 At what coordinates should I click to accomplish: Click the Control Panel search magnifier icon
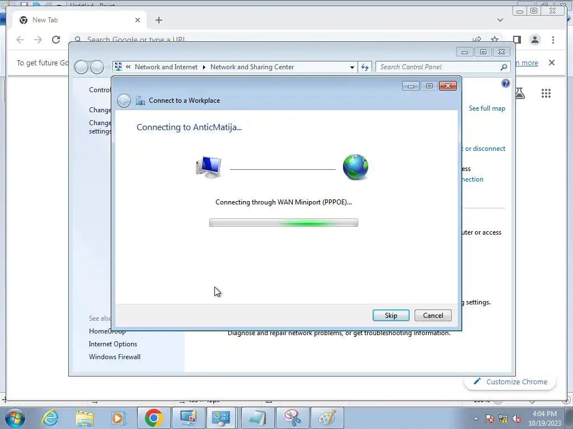pyautogui.click(x=504, y=67)
